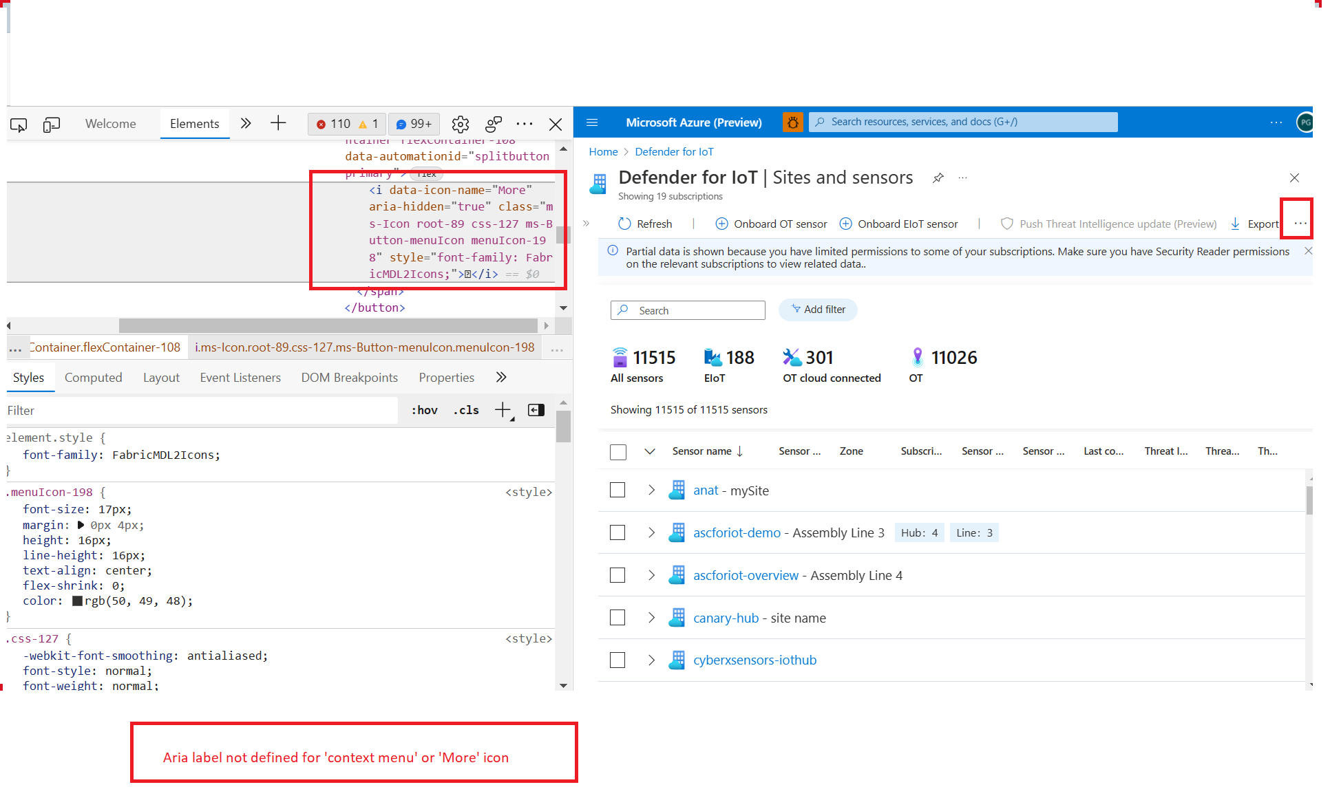Show more DevTools tabs chevron
Viewport: 1330px width, 798px height.
[x=246, y=124]
